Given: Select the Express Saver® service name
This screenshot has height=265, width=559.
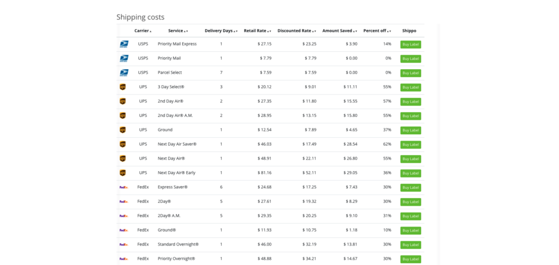Looking at the screenshot, I should [172, 187].
